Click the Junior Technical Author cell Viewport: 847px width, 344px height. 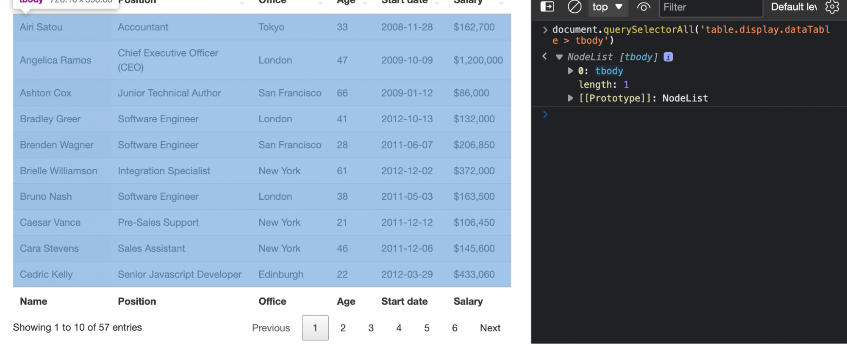[x=181, y=93]
